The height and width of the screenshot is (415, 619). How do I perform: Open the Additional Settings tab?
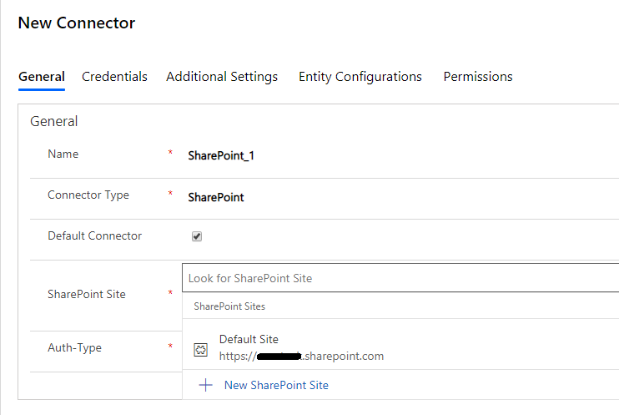[x=222, y=77]
